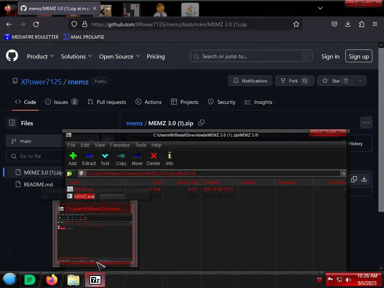384x288 pixels.
Task: Open the MEDIAFIRE ROULETTER bookmark
Action: pyautogui.click(x=31, y=37)
